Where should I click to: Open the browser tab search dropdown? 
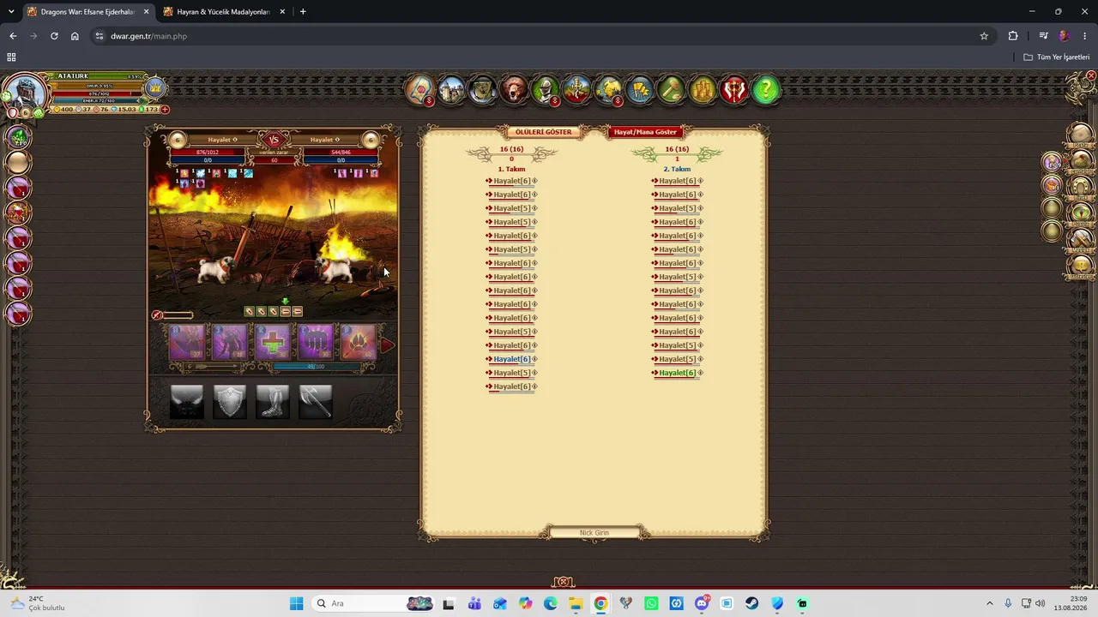click(x=11, y=12)
